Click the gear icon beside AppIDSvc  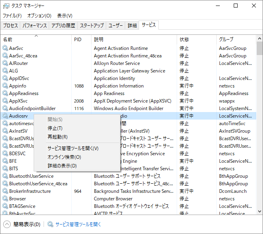[5, 78]
